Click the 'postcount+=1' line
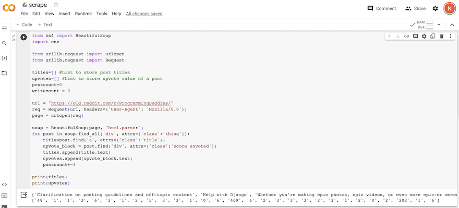Viewport: 459px width, 208px height. (x=59, y=165)
